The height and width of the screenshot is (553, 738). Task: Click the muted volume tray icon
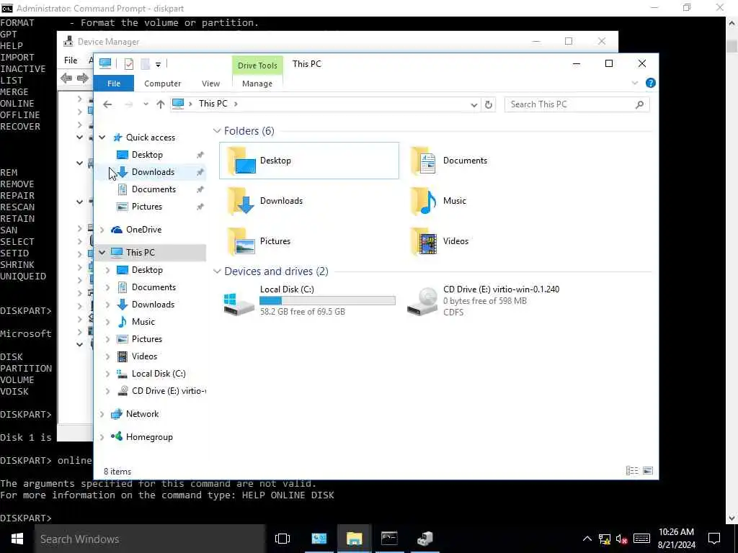[x=622, y=539]
